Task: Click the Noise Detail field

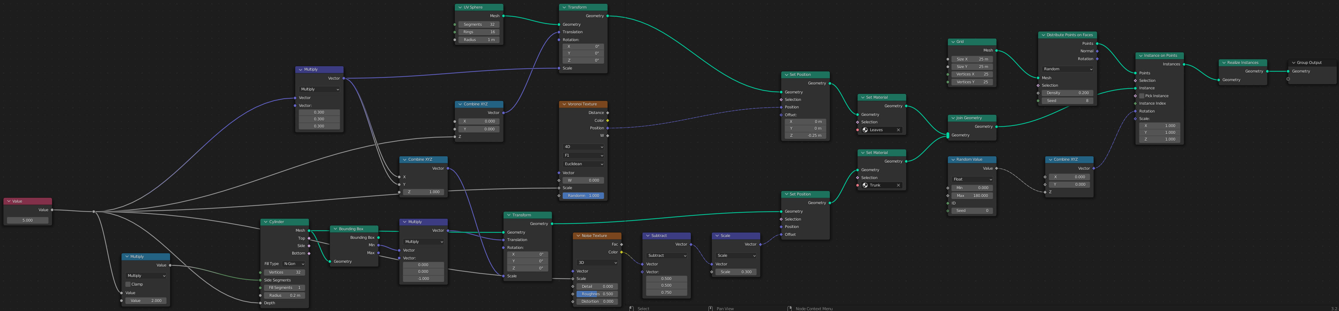Action: (x=597, y=287)
